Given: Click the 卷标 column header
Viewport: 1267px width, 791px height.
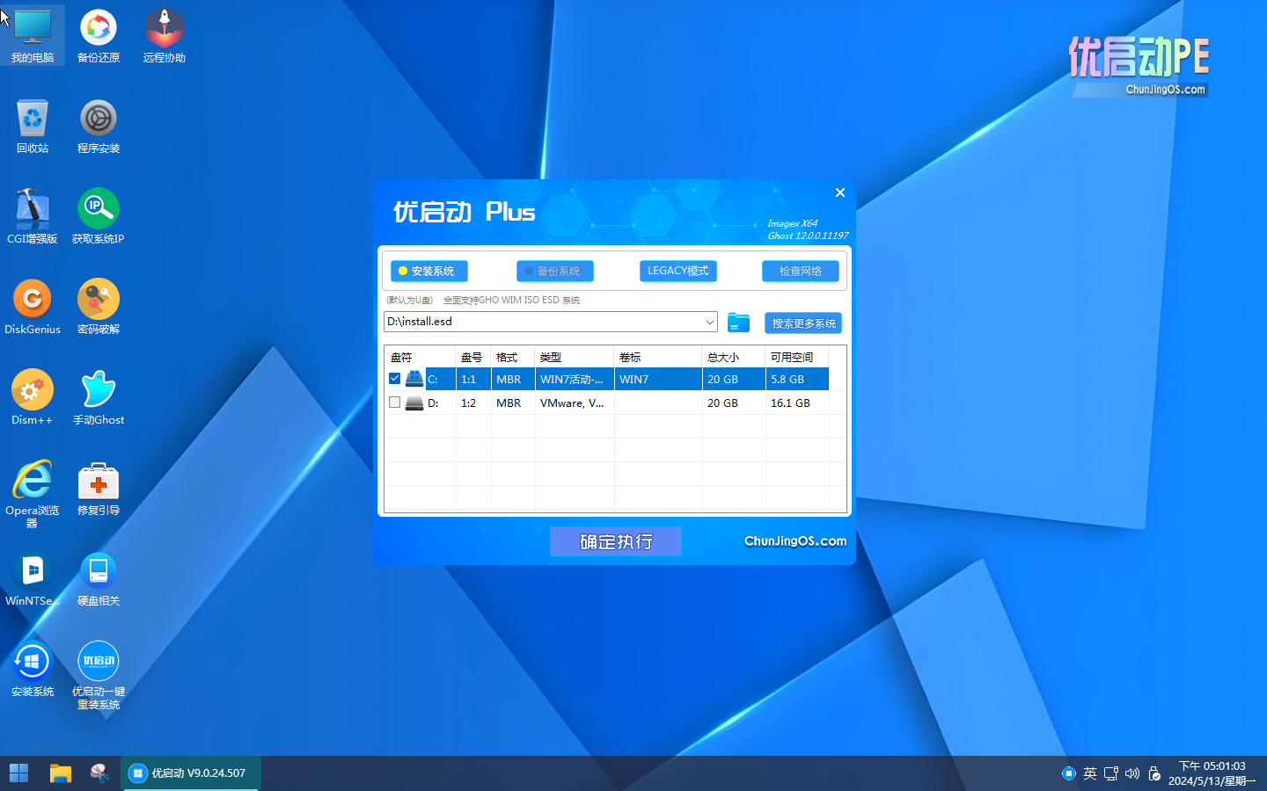Looking at the screenshot, I should [x=658, y=357].
